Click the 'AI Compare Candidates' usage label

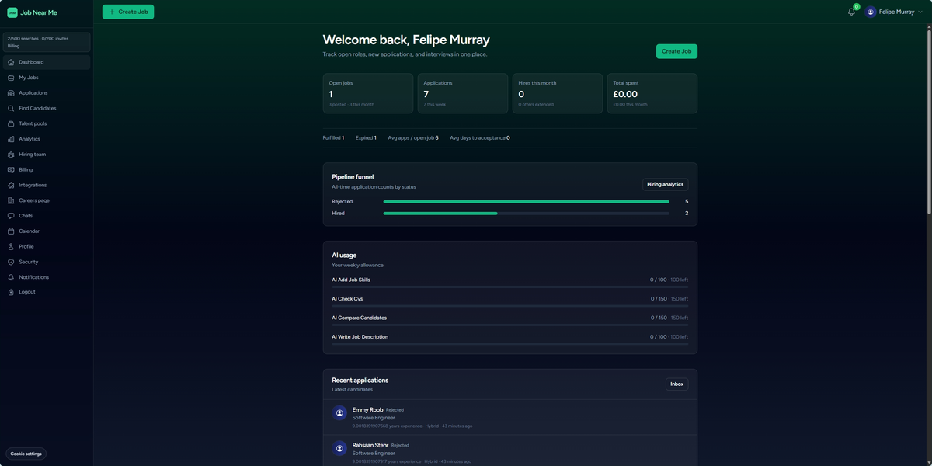(359, 318)
